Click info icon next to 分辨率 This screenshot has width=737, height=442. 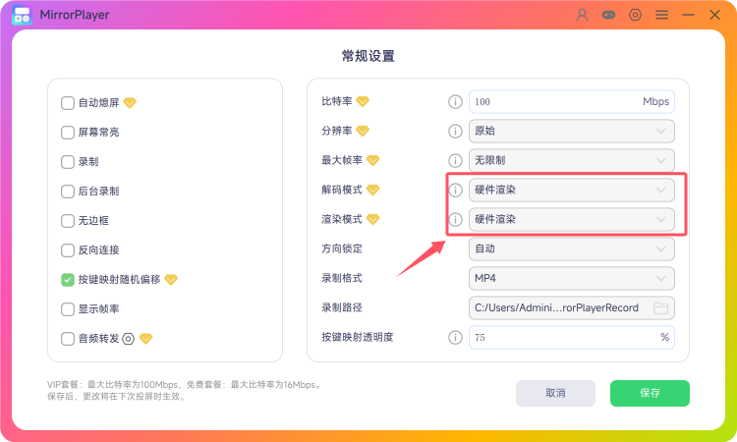[455, 131]
